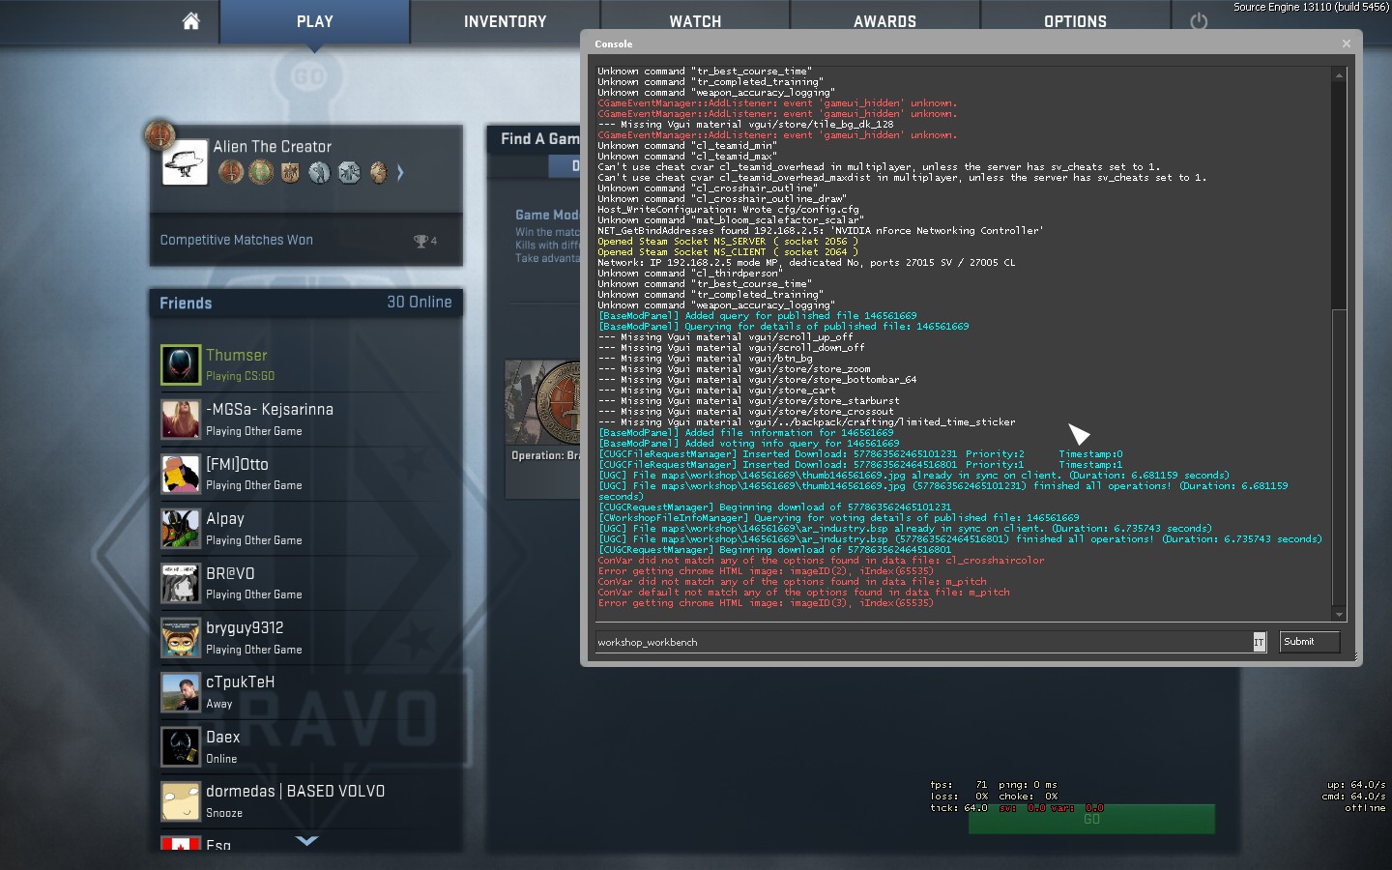This screenshot has width=1392, height=870.
Task: Close the Console window
Action: [x=1347, y=43]
